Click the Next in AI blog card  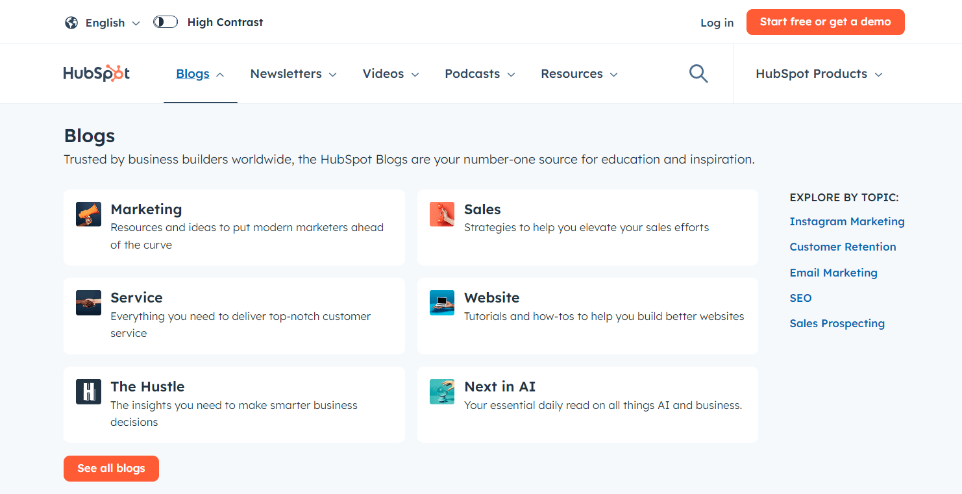pyautogui.click(x=587, y=404)
